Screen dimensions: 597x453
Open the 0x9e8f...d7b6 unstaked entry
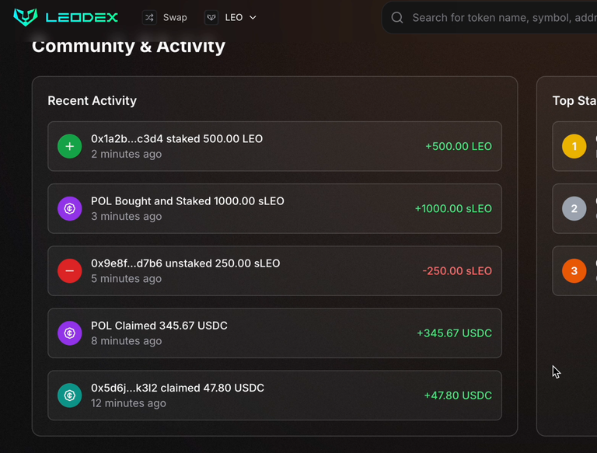pos(274,271)
